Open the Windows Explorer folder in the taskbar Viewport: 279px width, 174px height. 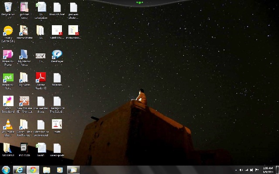(x=46, y=170)
